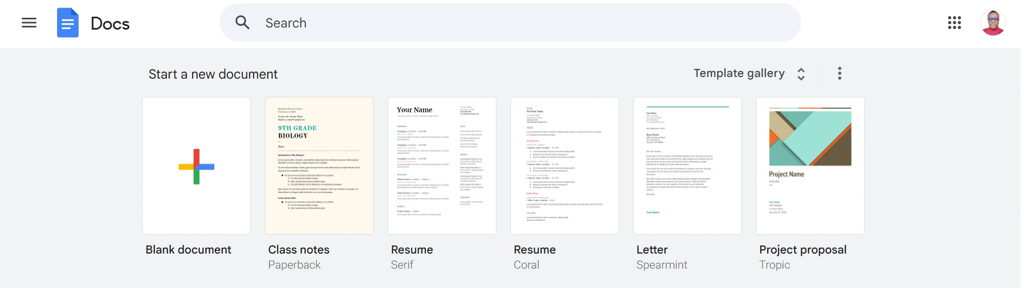Open the three-dot more options menu

pos(839,73)
